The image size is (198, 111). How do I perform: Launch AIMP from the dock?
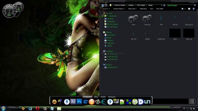[54, 102]
